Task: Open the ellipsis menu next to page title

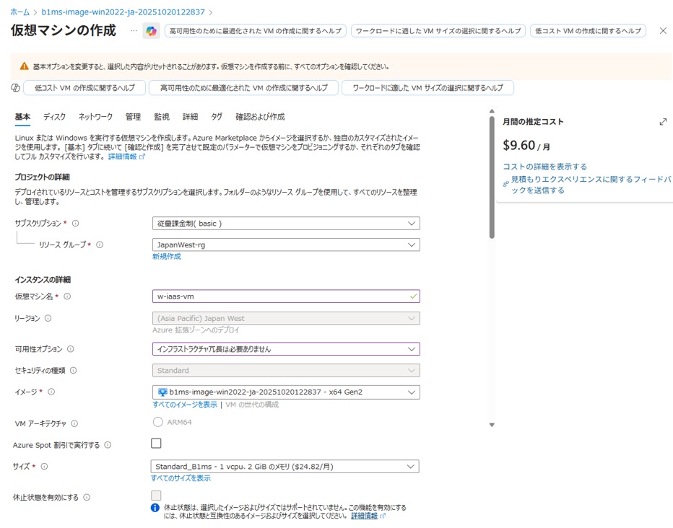Action: [133, 31]
